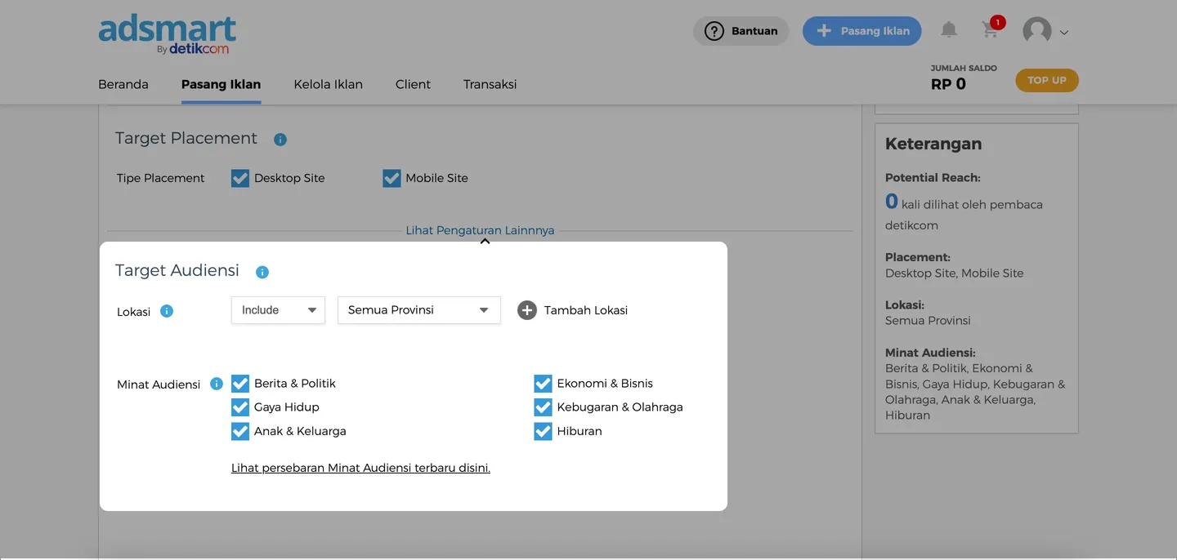
Task: Click the info icon next to Lokasi
Action: [167, 311]
